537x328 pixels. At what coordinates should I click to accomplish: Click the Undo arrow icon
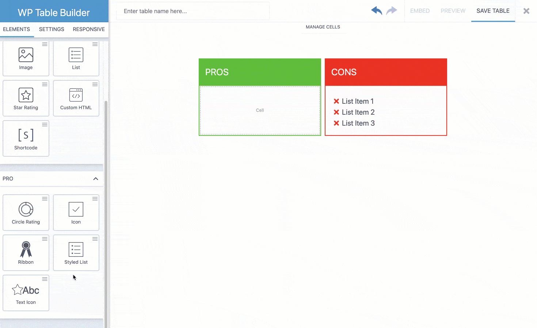click(376, 11)
